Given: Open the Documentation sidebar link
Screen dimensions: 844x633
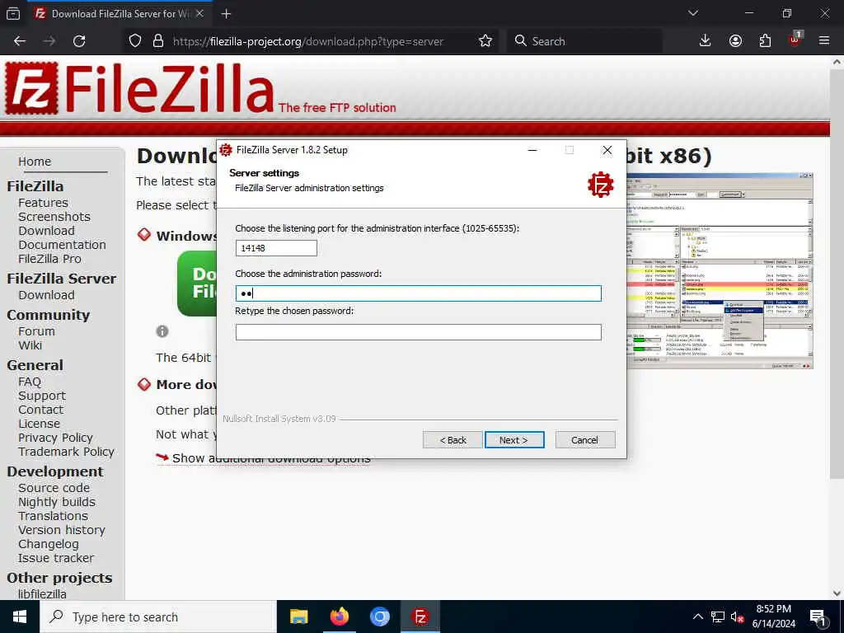Looking at the screenshot, I should (62, 245).
